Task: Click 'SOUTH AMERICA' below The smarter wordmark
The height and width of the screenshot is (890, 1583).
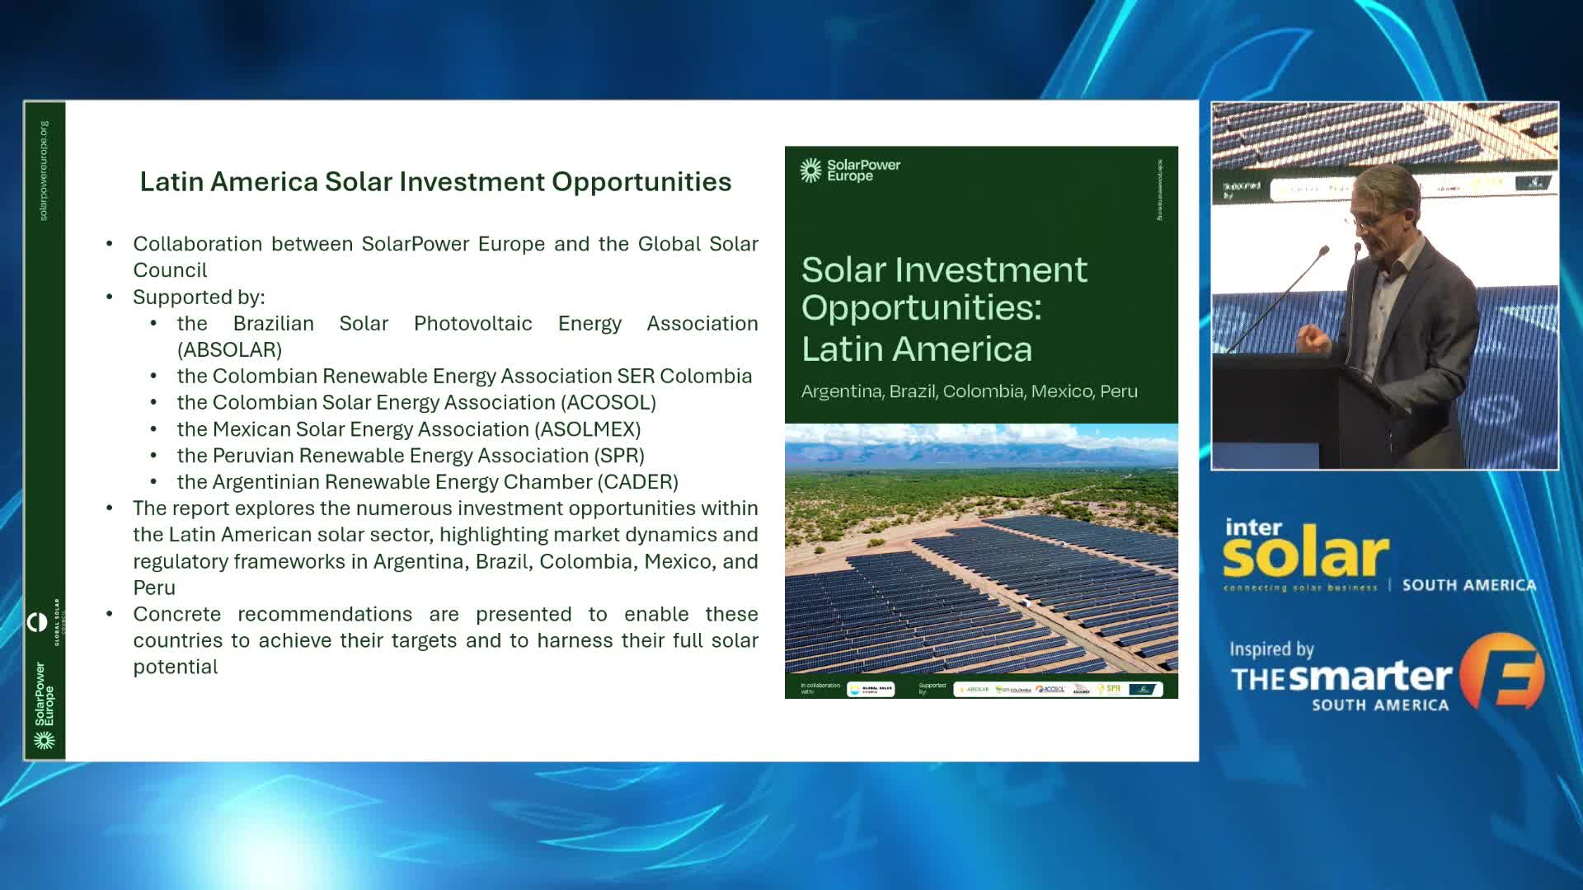Action: (1380, 705)
